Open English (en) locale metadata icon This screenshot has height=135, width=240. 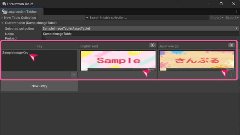tap(152, 45)
